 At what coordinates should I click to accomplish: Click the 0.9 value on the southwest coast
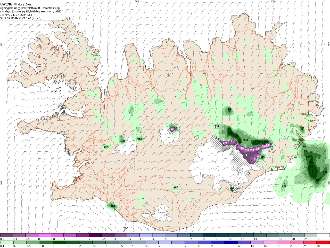click(x=113, y=206)
